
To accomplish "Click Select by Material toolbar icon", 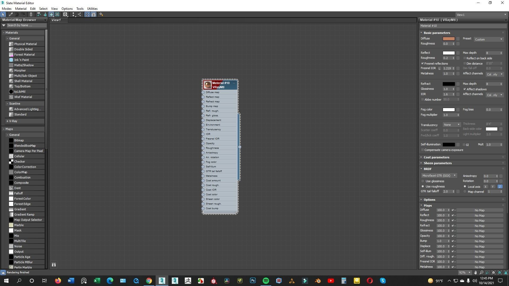I will coord(101,15).
